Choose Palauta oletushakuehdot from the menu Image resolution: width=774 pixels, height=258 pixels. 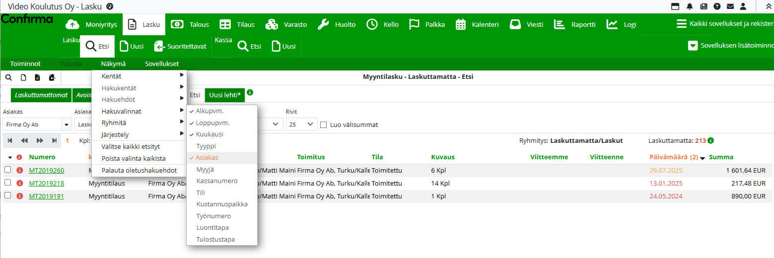tap(139, 170)
